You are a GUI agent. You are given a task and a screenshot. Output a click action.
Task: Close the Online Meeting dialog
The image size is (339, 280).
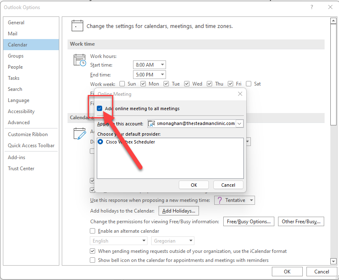(x=240, y=94)
